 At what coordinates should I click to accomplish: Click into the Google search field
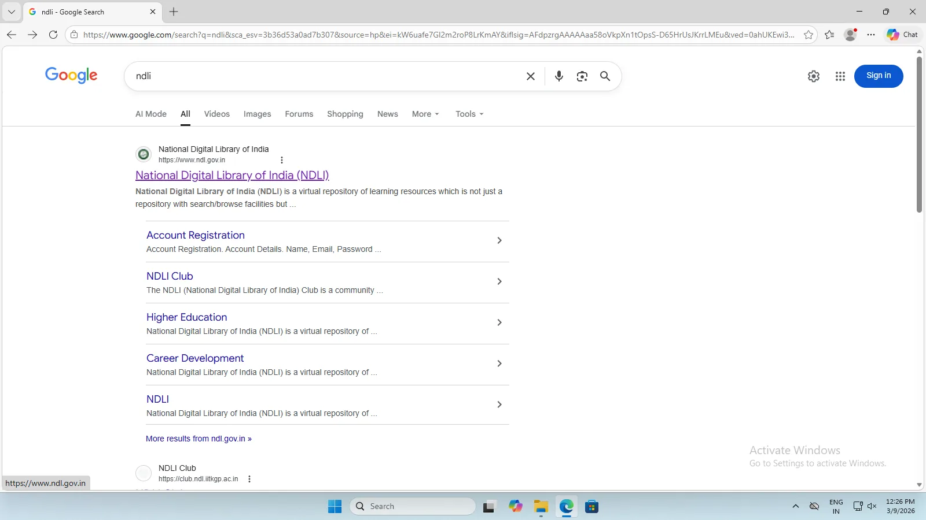click(324, 76)
